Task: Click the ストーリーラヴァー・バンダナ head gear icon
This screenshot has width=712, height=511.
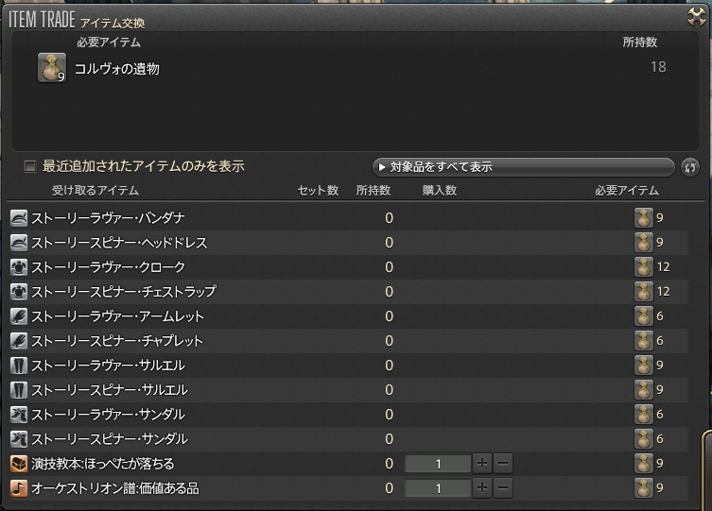Action: coord(19,218)
